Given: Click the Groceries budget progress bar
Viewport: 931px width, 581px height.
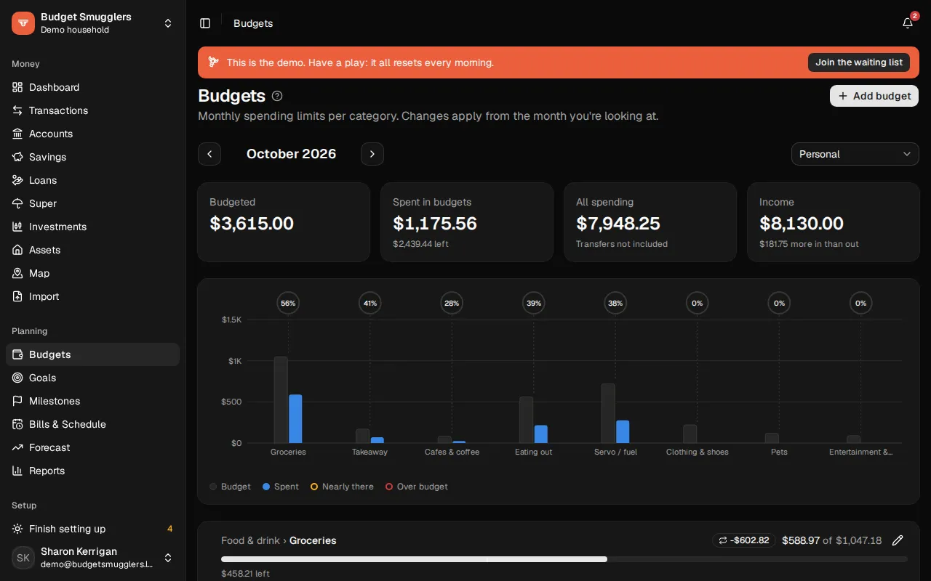Looking at the screenshot, I should (564, 559).
